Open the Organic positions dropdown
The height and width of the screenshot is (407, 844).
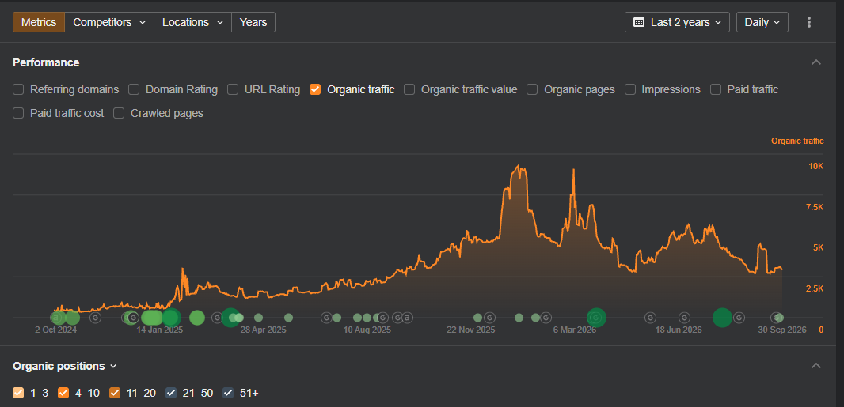pos(65,366)
